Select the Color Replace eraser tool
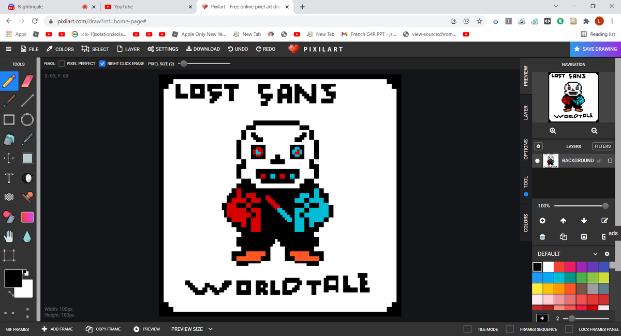This screenshot has height=336, width=621. pyautogui.click(x=8, y=216)
